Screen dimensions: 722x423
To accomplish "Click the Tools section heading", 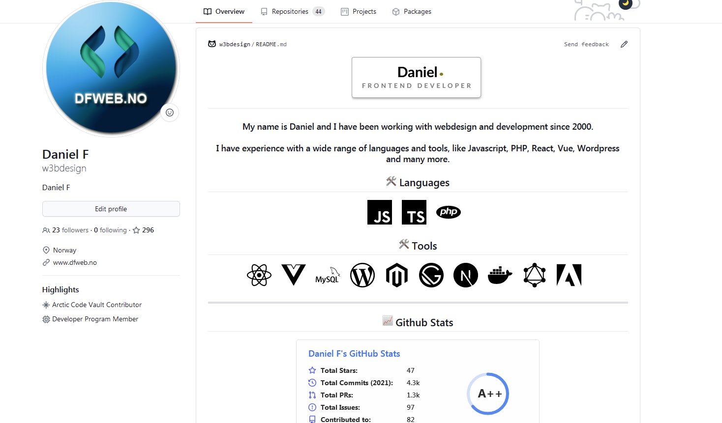I will (418, 245).
